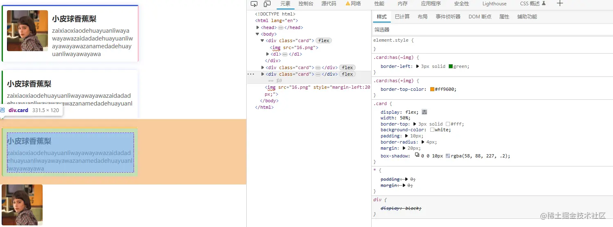
Task: Open the 性能 tab
Action: click(x=379, y=4)
